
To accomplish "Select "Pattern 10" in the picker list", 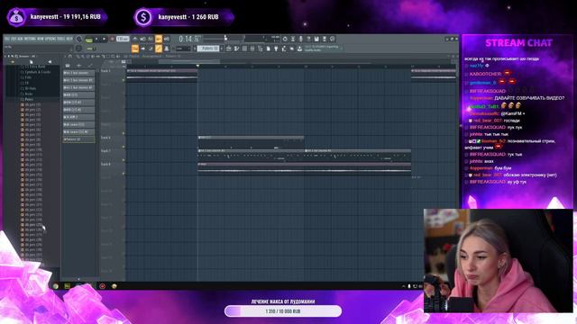I will (78, 139).
